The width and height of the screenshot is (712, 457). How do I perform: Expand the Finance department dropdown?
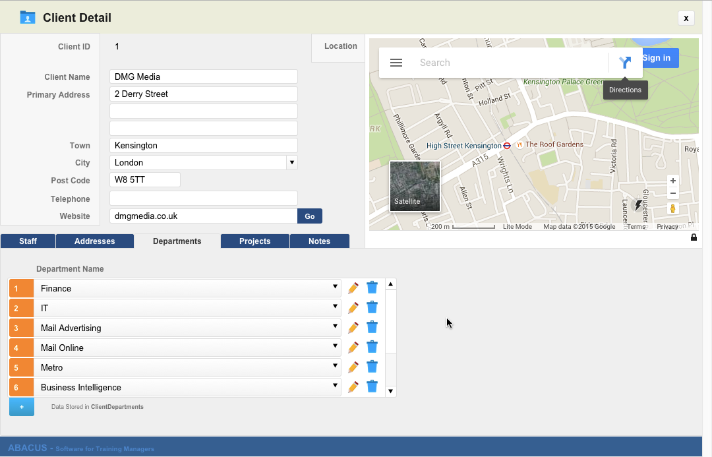(x=335, y=287)
